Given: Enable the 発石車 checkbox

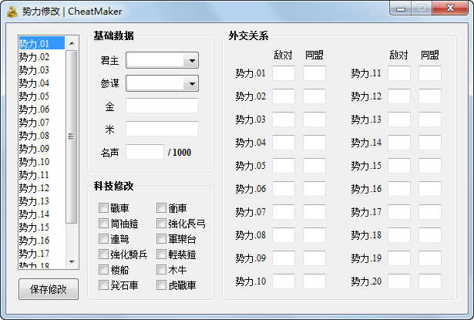Looking at the screenshot, I should [103, 285].
